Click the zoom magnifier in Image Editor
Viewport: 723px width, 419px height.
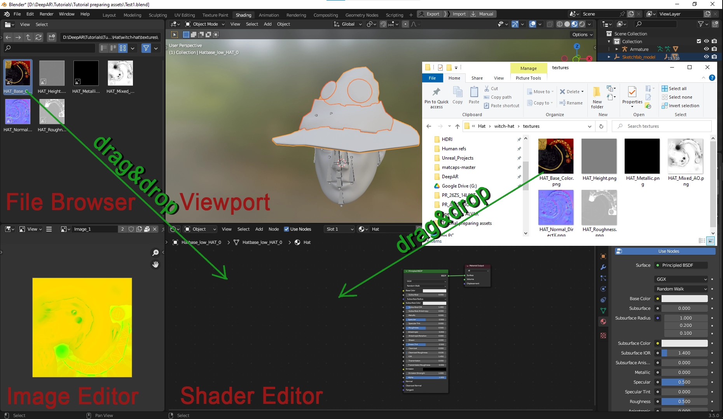pos(155,253)
